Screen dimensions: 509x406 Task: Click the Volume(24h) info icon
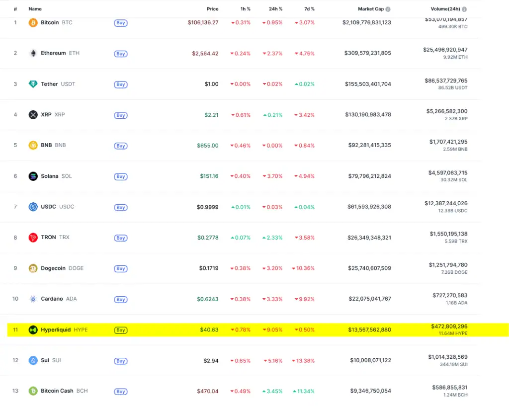[x=464, y=9]
